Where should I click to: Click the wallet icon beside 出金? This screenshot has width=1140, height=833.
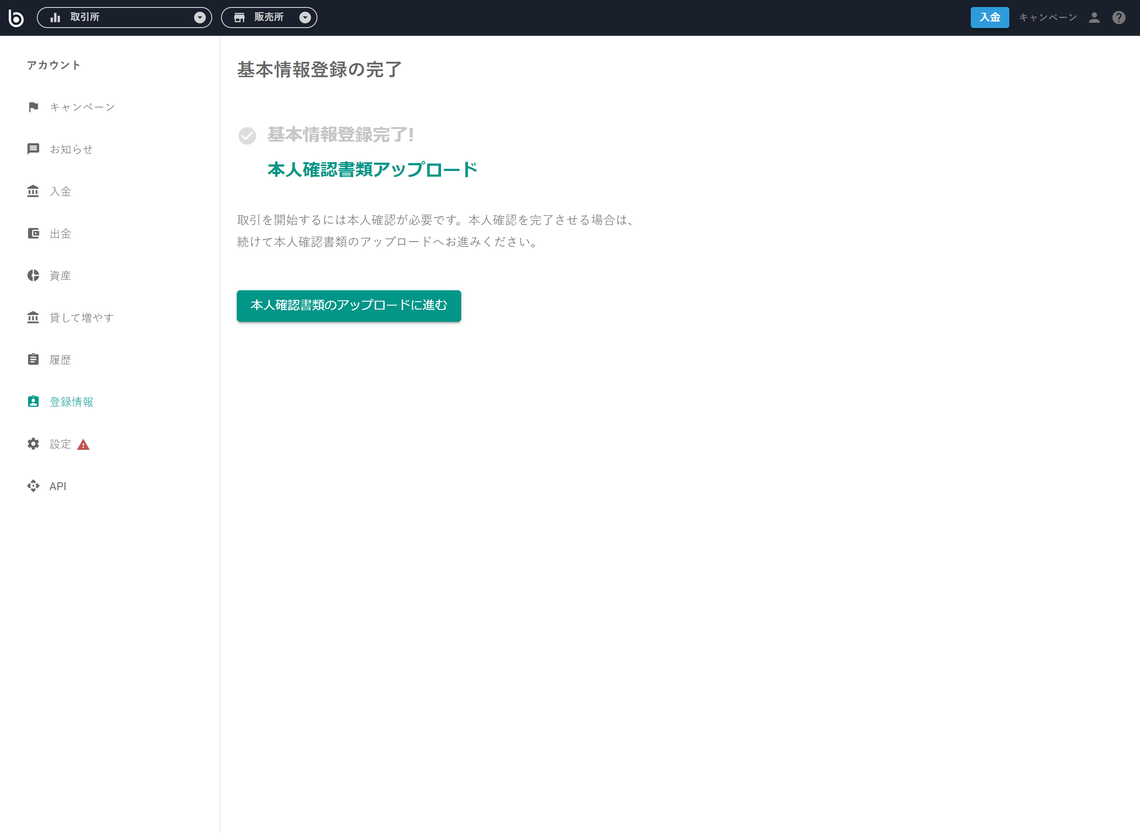(x=33, y=234)
